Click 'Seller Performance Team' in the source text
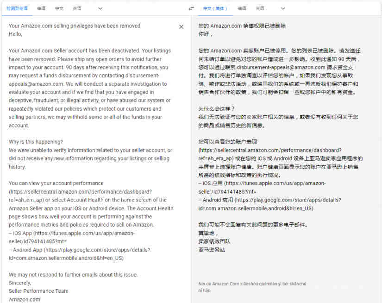Viewport: 382px width, 303px height. click(x=38, y=291)
